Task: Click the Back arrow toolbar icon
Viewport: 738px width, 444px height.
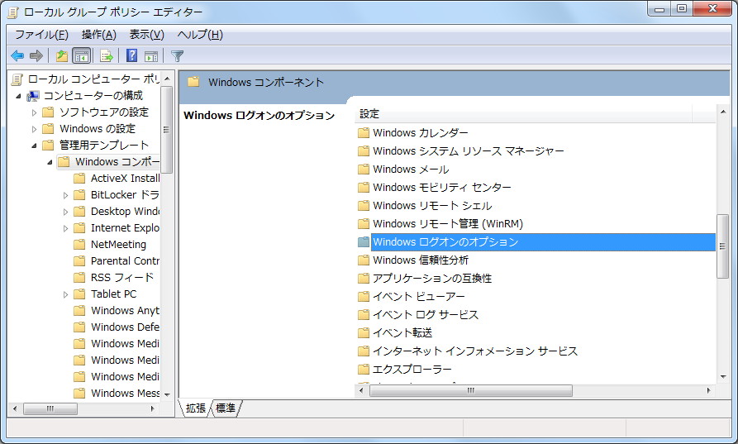Action: coord(17,56)
